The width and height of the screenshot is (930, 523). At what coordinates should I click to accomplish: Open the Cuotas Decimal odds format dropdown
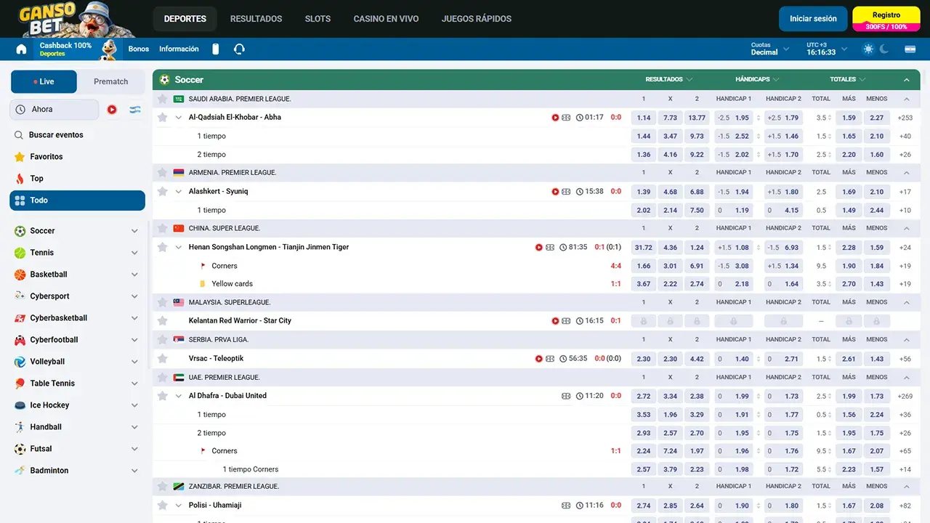(x=769, y=49)
